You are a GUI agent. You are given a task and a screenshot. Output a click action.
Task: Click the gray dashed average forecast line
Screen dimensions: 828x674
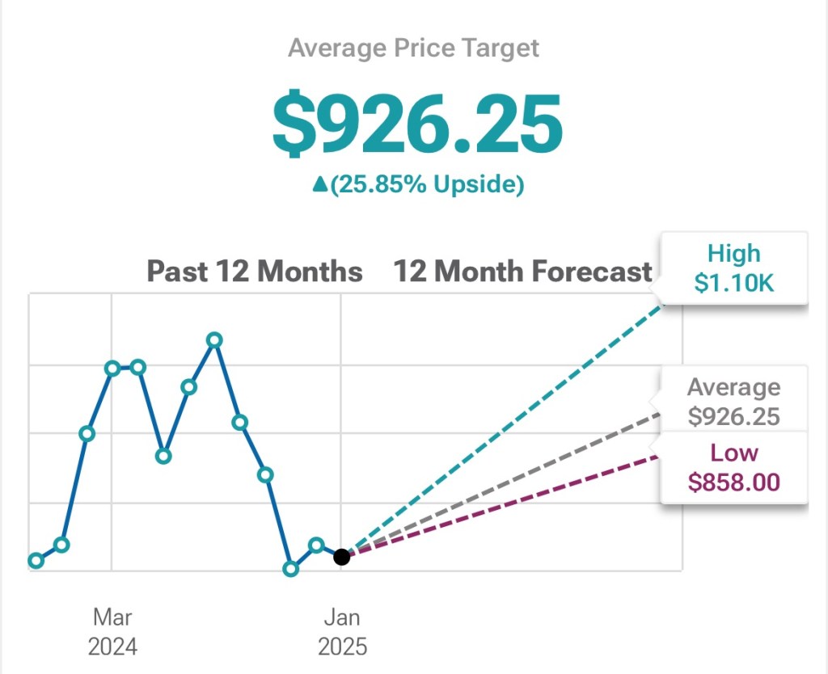(x=501, y=484)
